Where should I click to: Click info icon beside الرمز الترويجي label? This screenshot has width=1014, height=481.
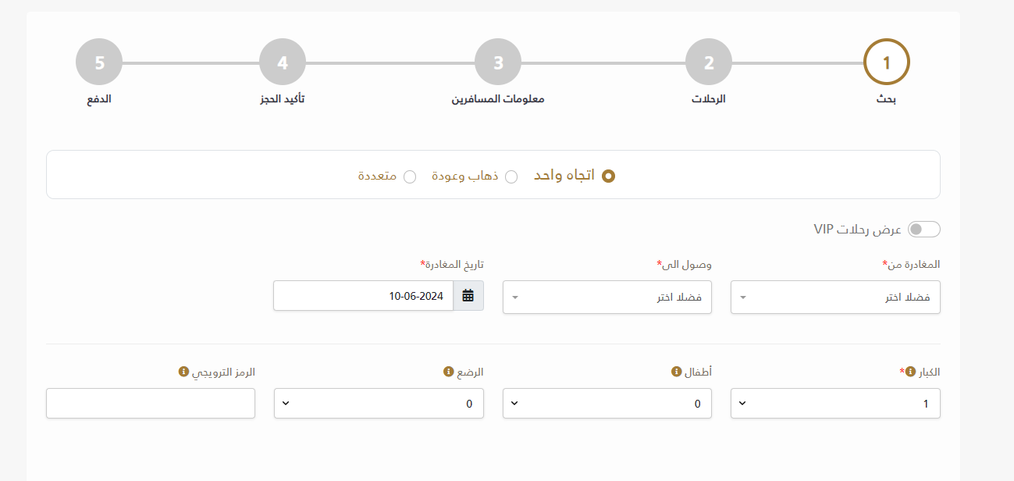[x=184, y=372]
